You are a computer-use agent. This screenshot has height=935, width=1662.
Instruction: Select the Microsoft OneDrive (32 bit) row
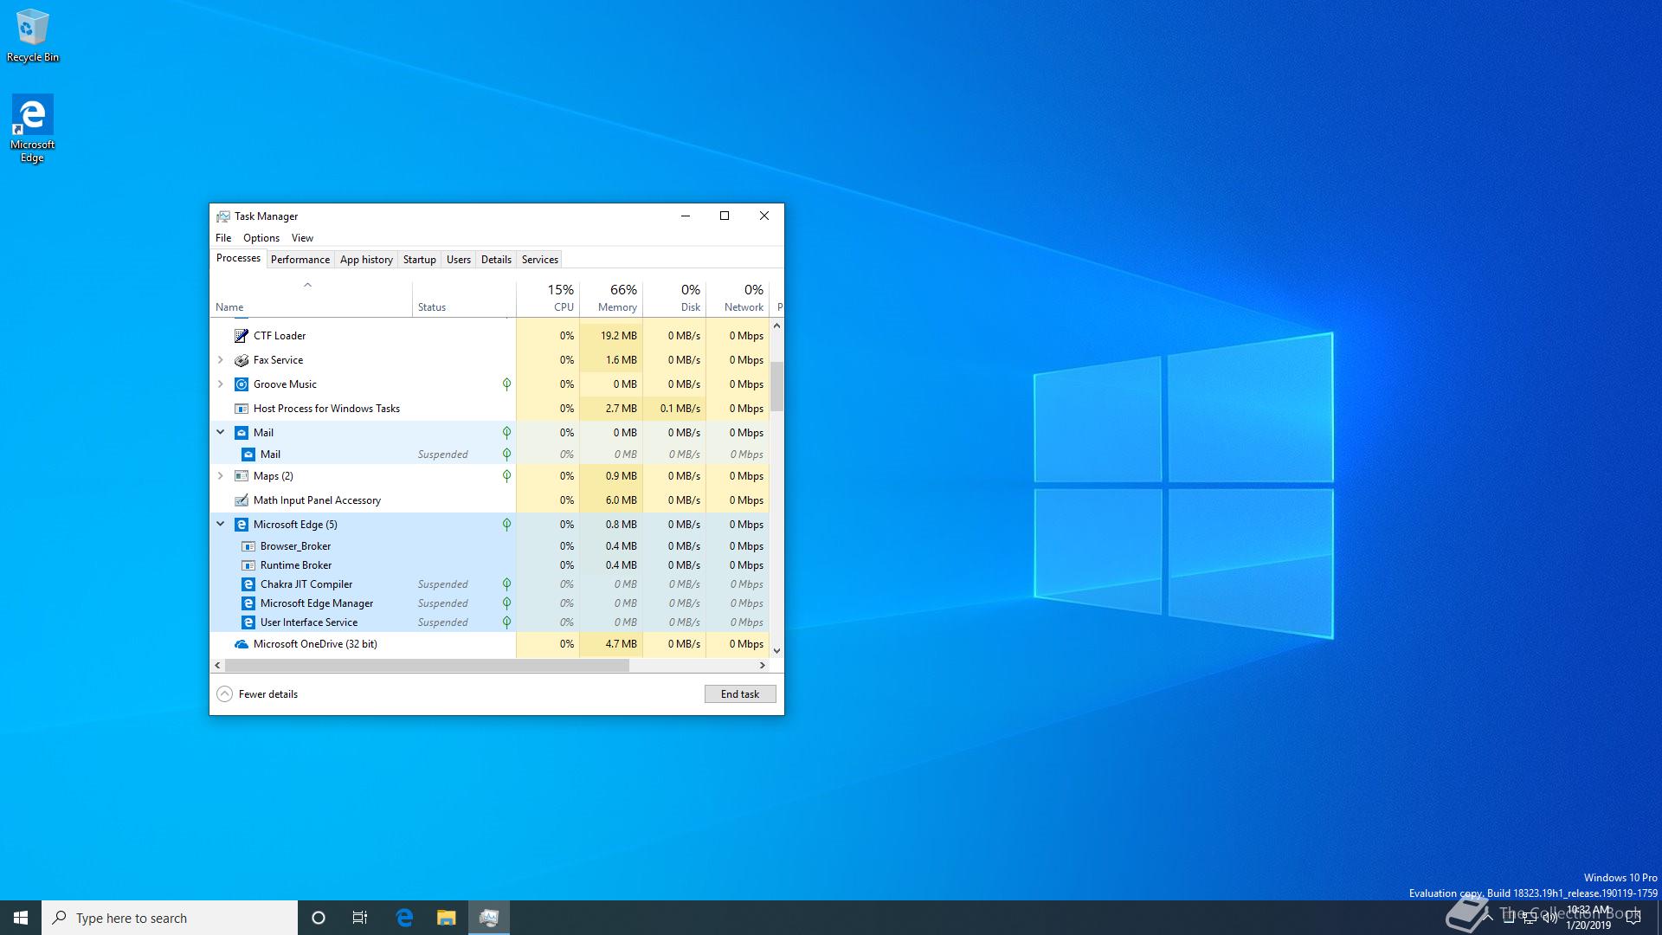coord(490,644)
